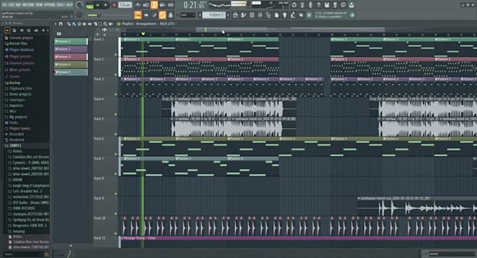The image size is (477, 258).
Task: Toggle the highlighted countdown before recording button
Action: tap(154, 5)
